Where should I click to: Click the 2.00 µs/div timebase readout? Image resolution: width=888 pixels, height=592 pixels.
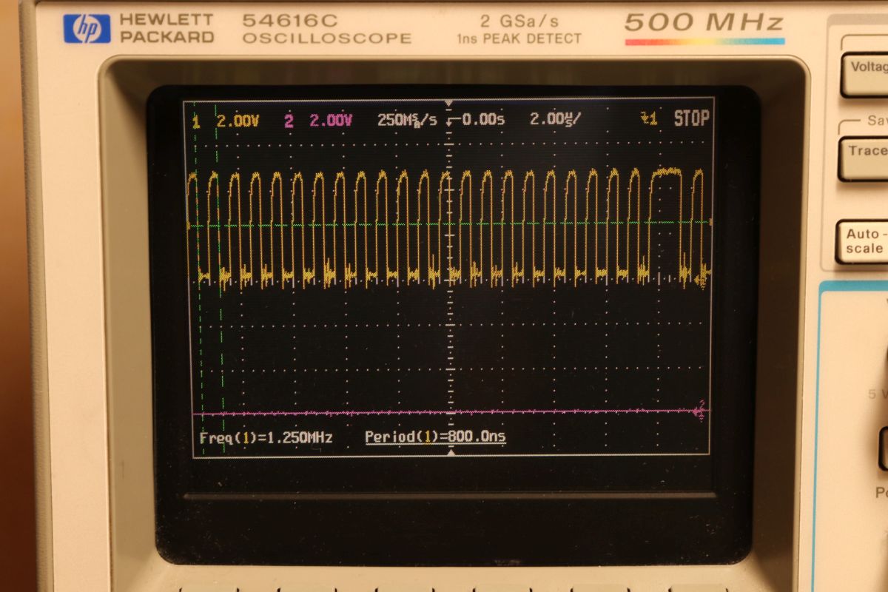pos(555,120)
